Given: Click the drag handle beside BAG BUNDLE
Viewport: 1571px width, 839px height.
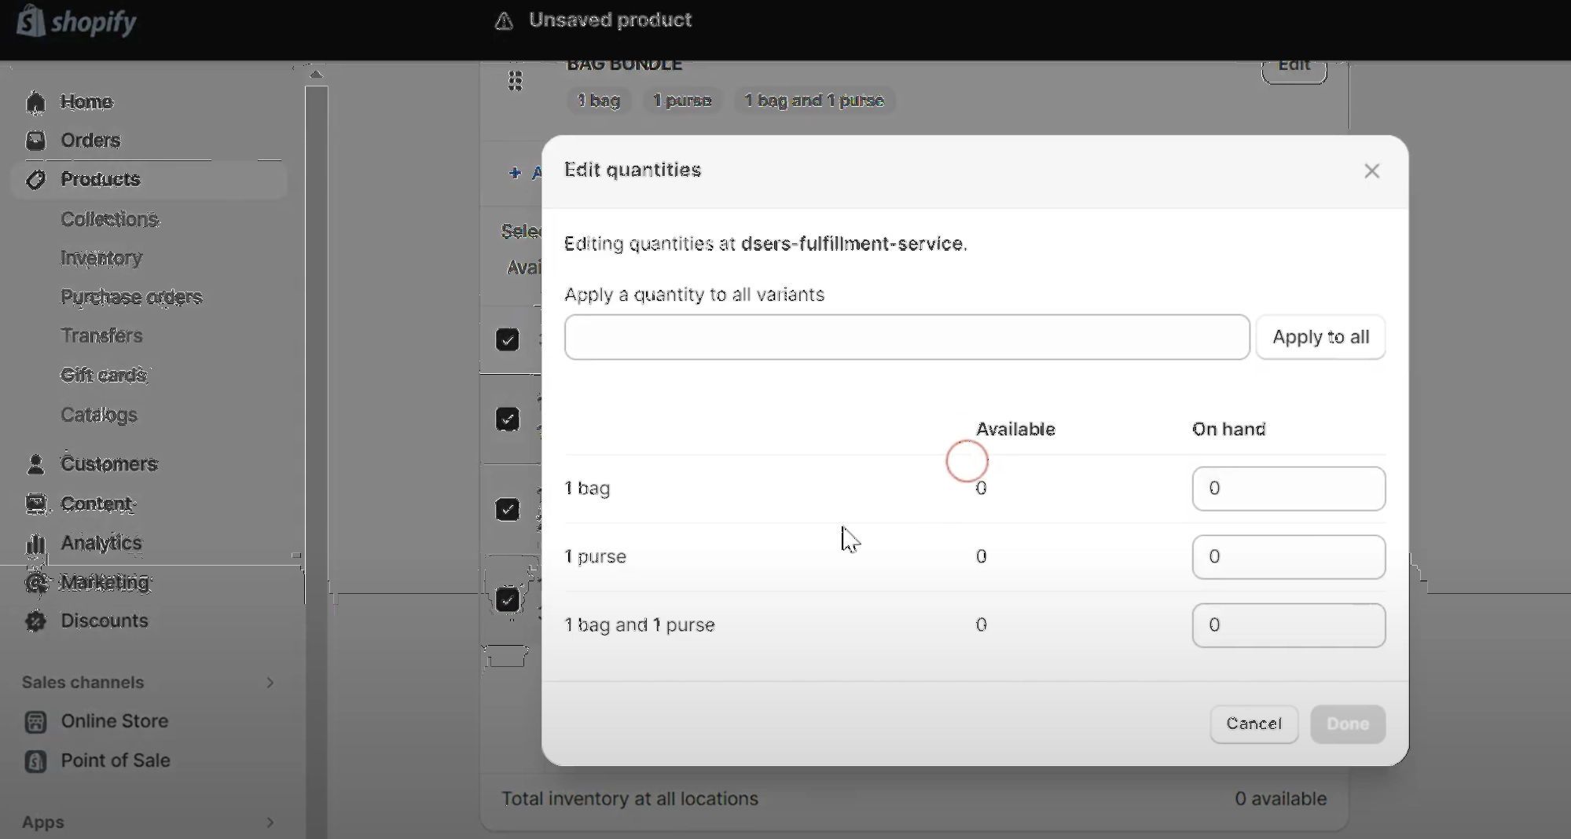Looking at the screenshot, I should pyautogui.click(x=515, y=81).
